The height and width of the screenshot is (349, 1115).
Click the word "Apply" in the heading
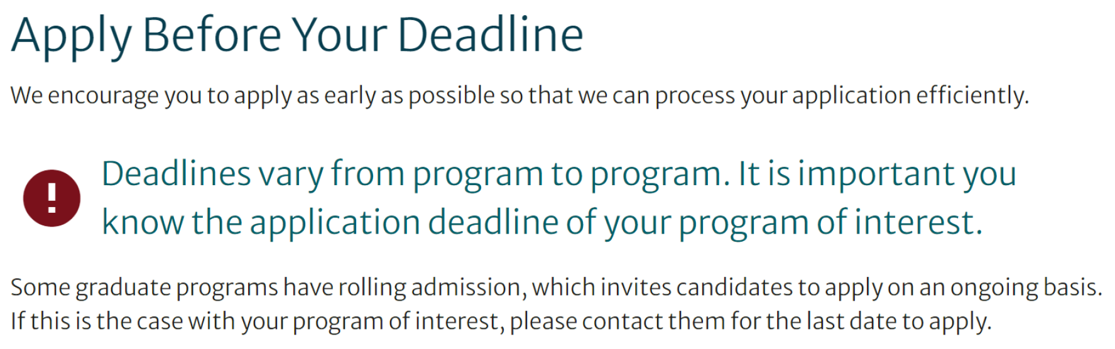click(x=71, y=35)
